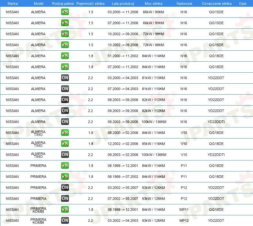
Task: Click petrol icon in Primera 08.1999 -> 07.2002 row
Action: click(x=65, y=177)
